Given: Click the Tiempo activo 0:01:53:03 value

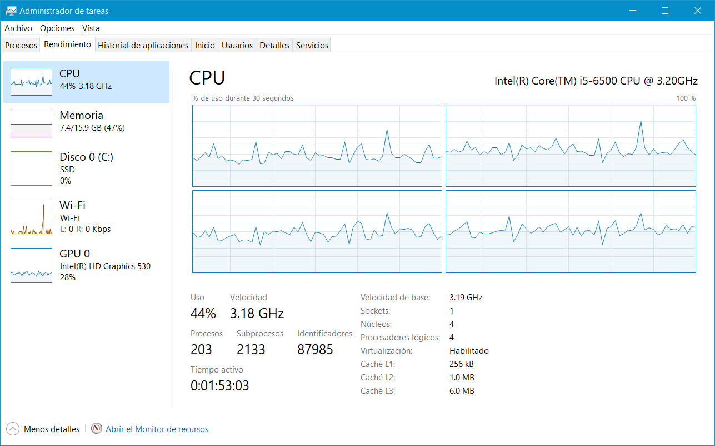Looking at the screenshot, I should [220, 385].
